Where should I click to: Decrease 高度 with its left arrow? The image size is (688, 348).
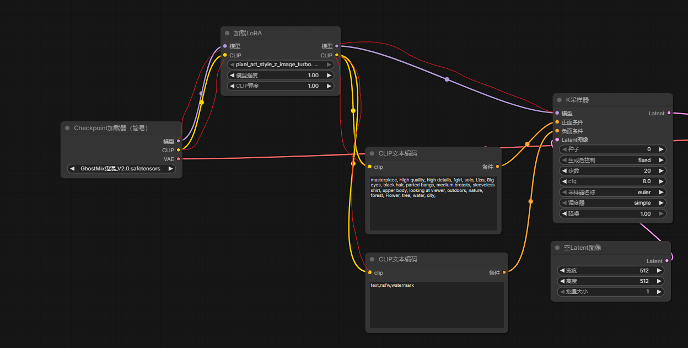562,281
